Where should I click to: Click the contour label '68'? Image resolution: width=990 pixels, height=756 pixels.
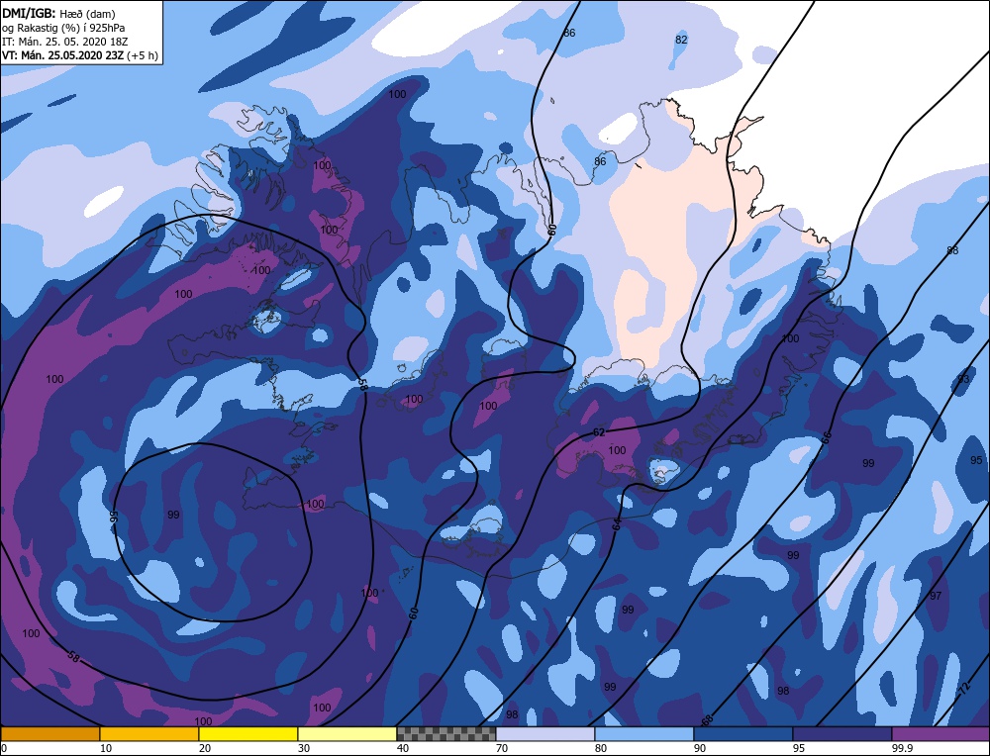coord(707,720)
